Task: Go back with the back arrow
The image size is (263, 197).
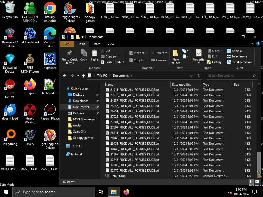Action: coord(64,76)
